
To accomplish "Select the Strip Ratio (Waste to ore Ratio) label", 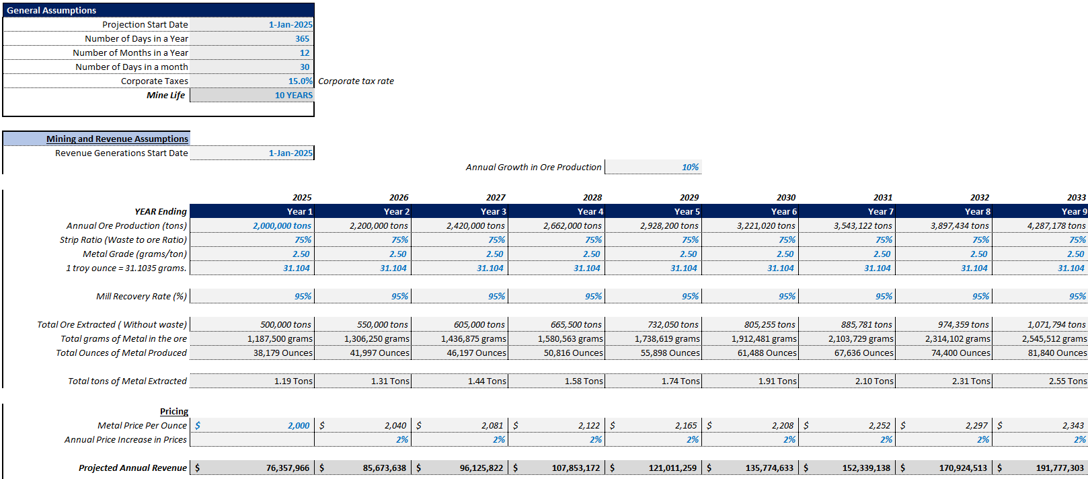I will [123, 239].
